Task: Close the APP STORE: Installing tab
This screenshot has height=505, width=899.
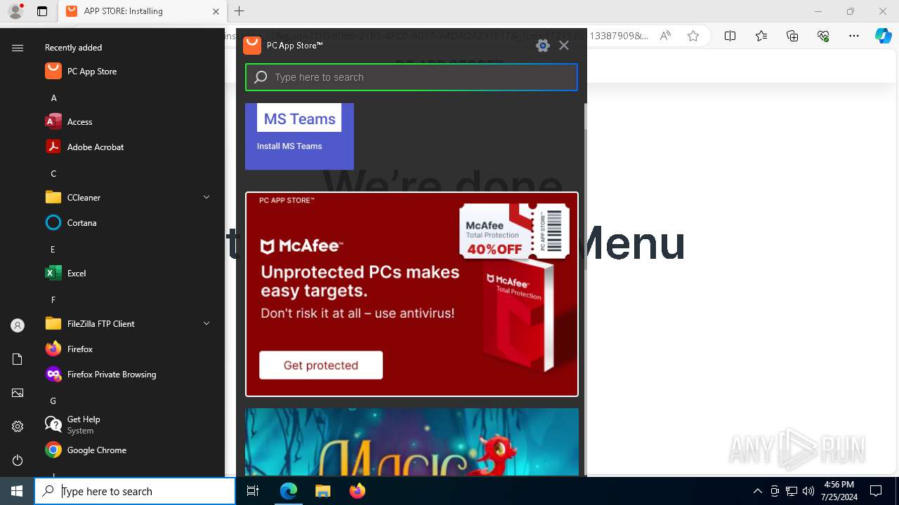Action: (216, 11)
